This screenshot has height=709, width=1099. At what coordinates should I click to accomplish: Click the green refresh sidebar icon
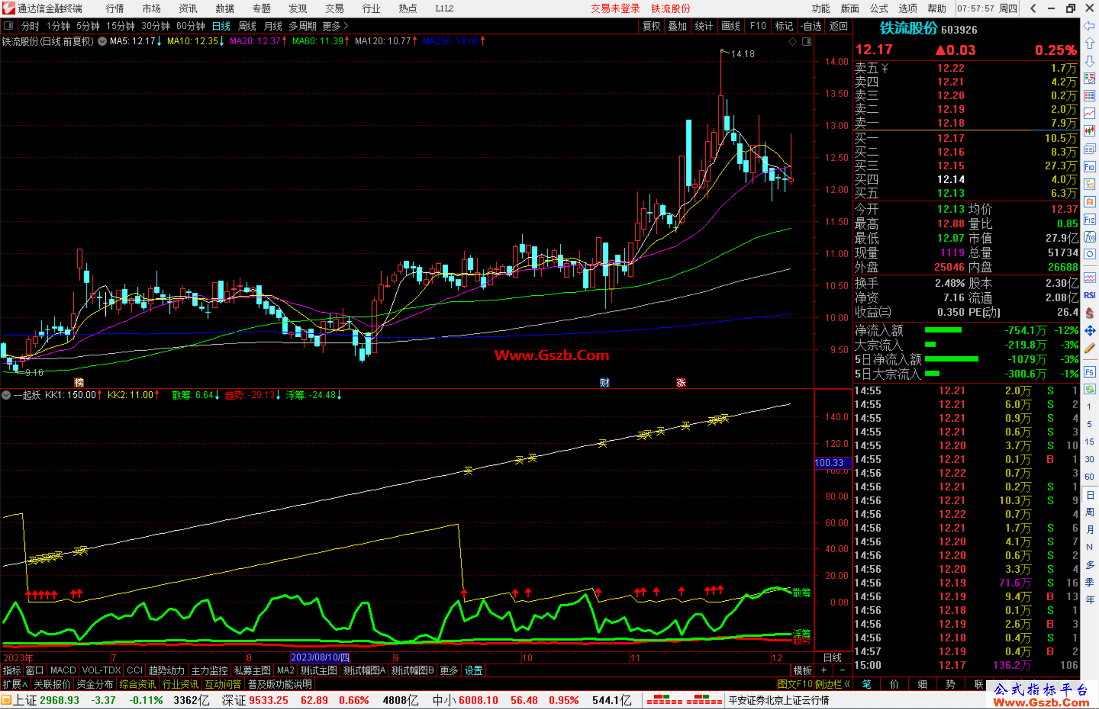point(1089,389)
